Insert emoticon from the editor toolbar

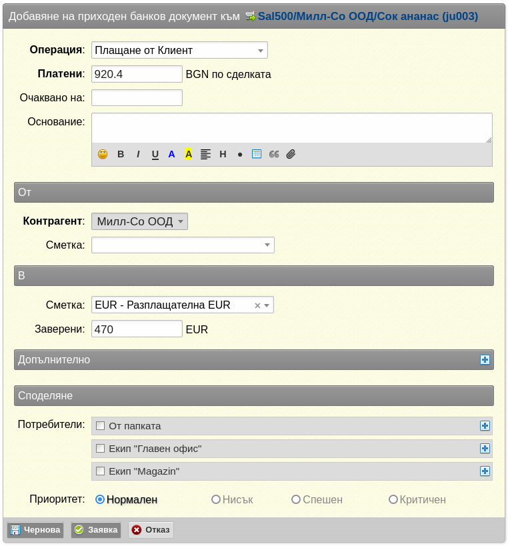[x=103, y=154]
